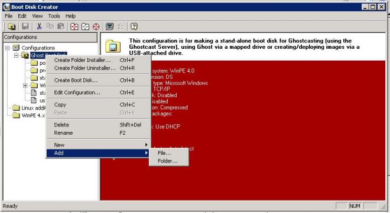The image size is (390, 213).
Task: Click the green-marked folder toolbar icon
Action: click(x=85, y=26)
